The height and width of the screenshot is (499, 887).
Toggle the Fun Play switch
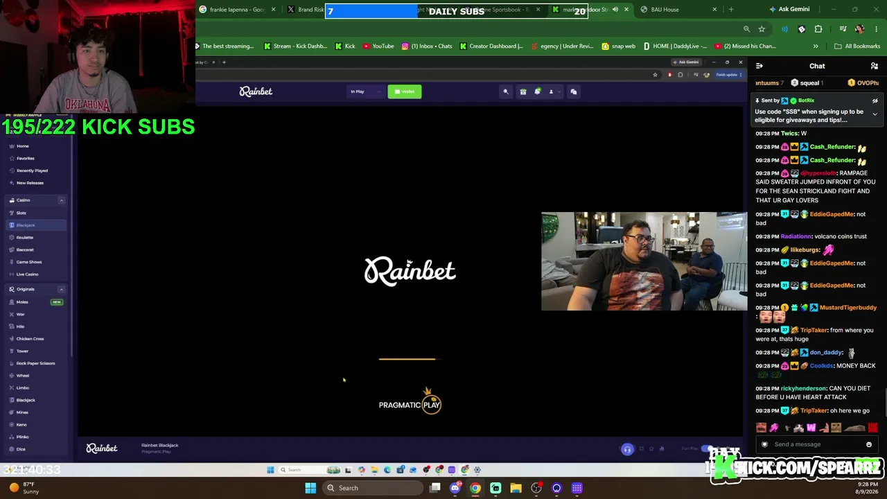[x=706, y=448]
